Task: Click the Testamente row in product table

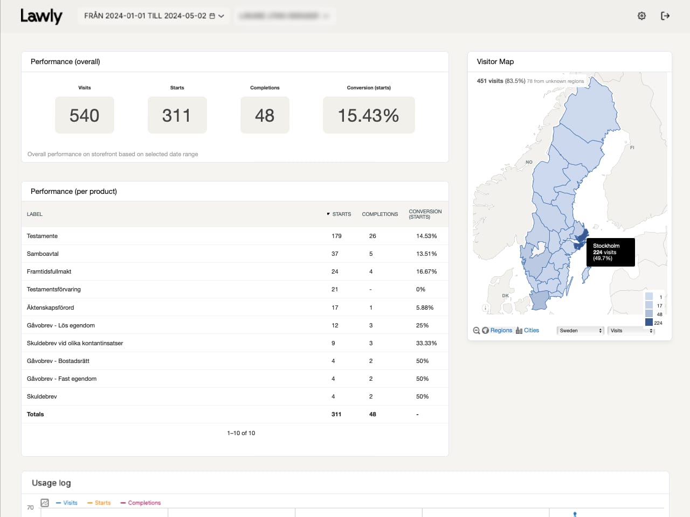Action: click(42, 236)
